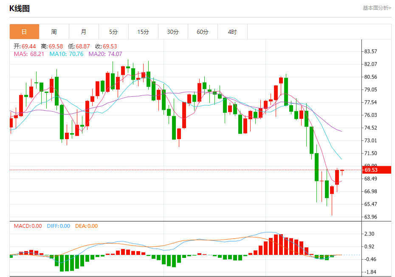Viewport: 395px width, 277px height.
Task: Click the 高:69.58 high price value
Action: tap(52, 46)
